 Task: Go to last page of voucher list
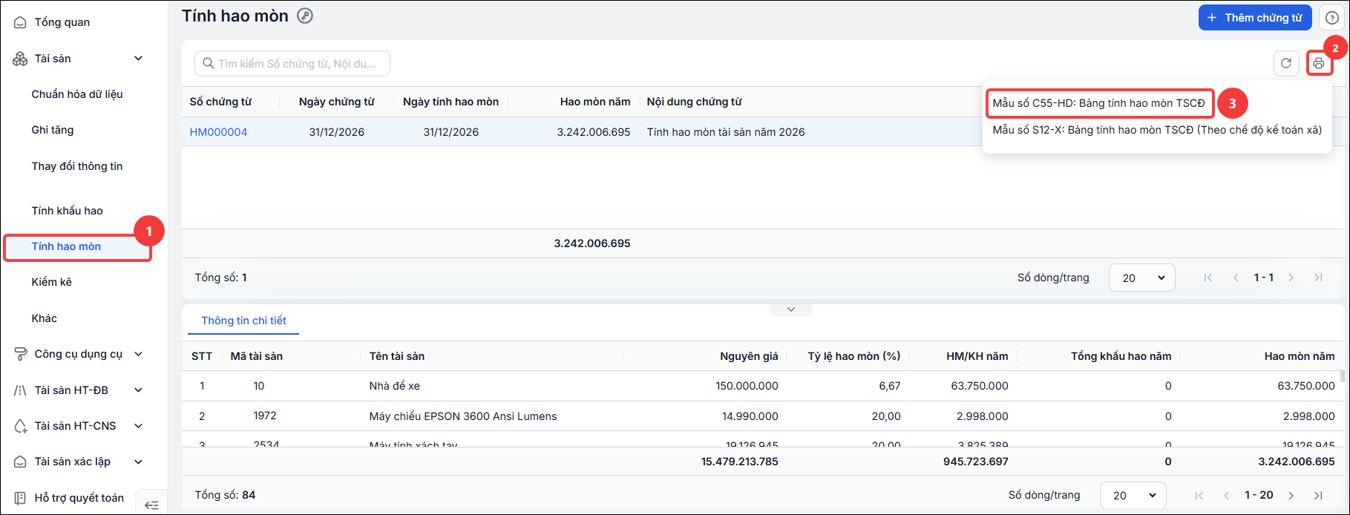coord(1319,278)
